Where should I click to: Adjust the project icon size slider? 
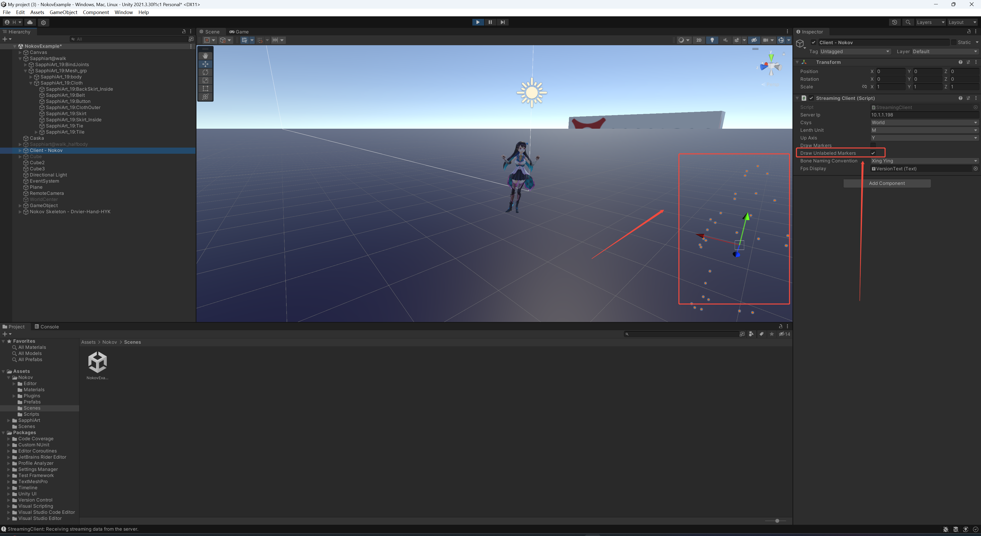tap(775, 520)
